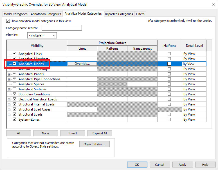
Task: Click Override button for Analytical Nodes lines
Action: point(82,64)
